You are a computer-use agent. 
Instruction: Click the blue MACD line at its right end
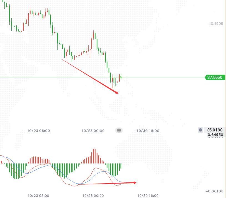click(120, 182)
